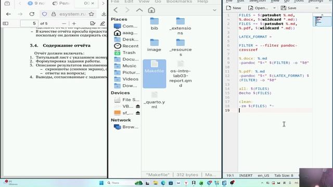
Task: Open the Windows Start menu
Action: 101,183
